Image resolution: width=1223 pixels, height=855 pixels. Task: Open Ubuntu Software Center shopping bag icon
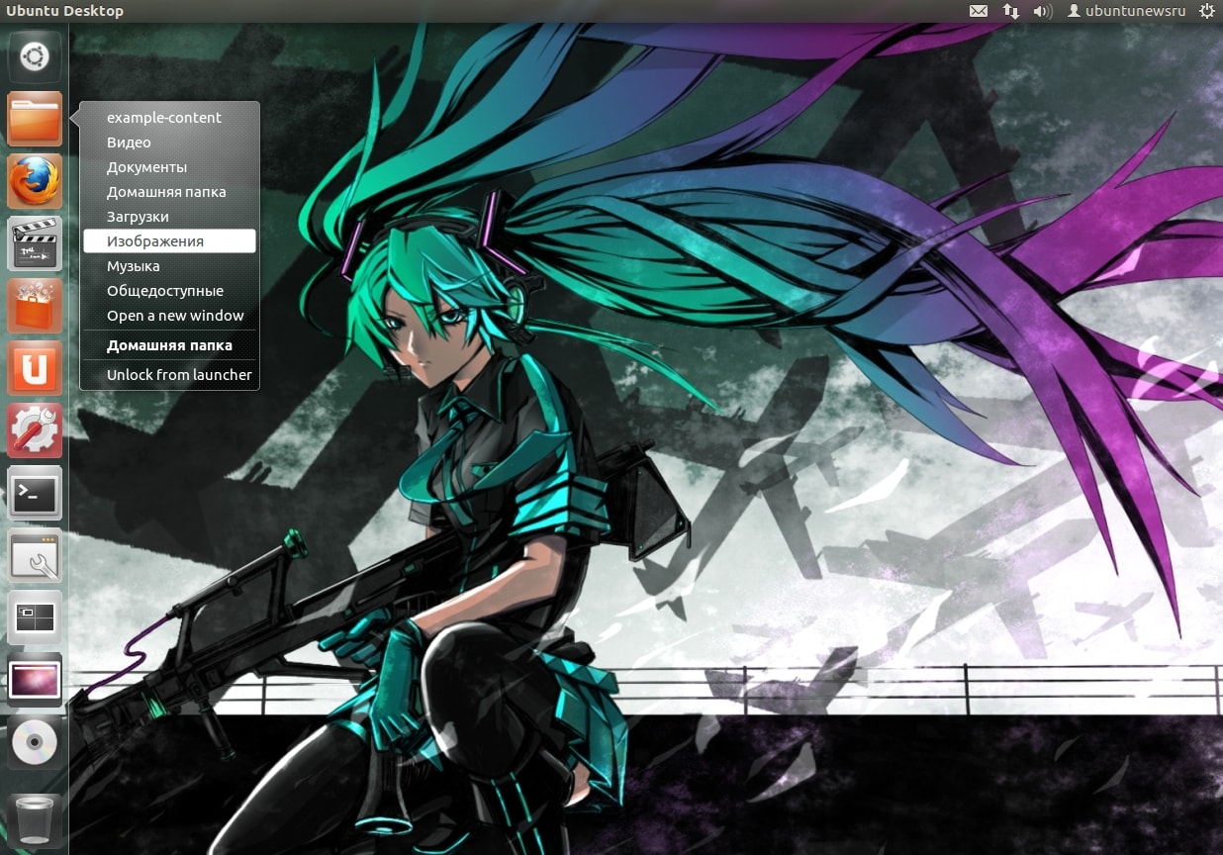[35, 306]
